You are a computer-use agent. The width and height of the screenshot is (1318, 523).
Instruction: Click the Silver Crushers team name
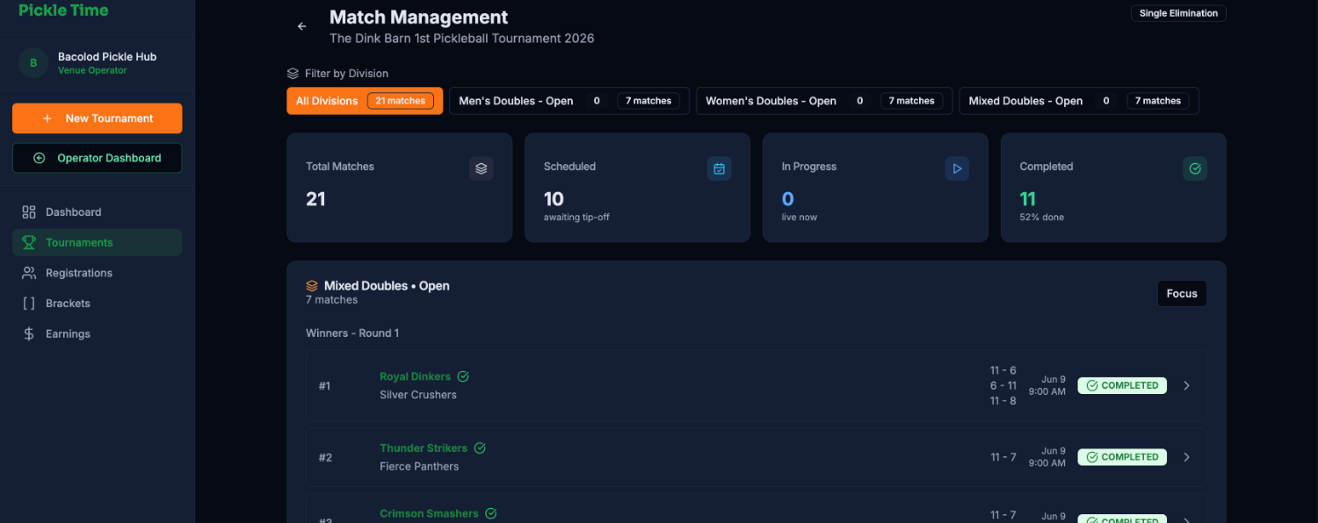(418, 395)
